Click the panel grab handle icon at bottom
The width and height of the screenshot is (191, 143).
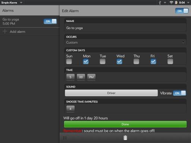coord(65,138)
